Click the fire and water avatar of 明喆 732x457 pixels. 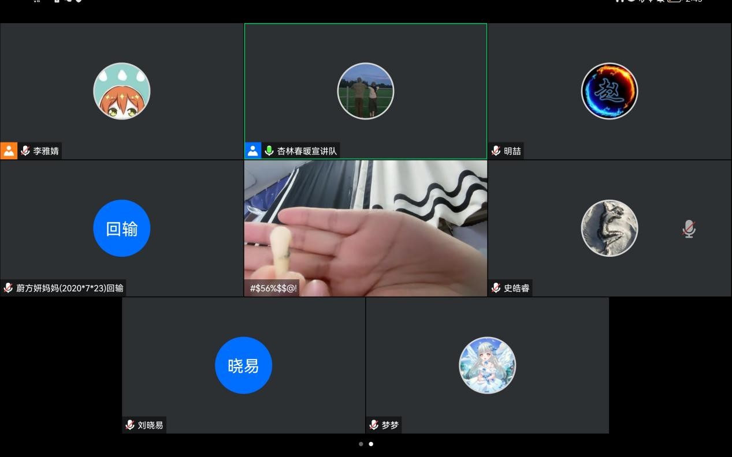click(610, 91)
